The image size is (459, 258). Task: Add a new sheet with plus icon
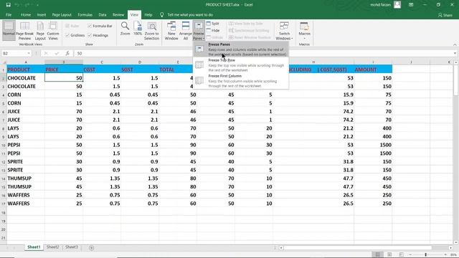[x=92, y=248]
